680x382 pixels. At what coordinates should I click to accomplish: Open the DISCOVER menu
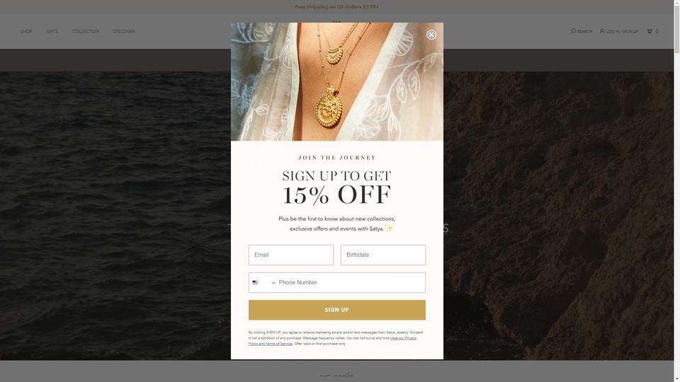[x=123, y=31]
